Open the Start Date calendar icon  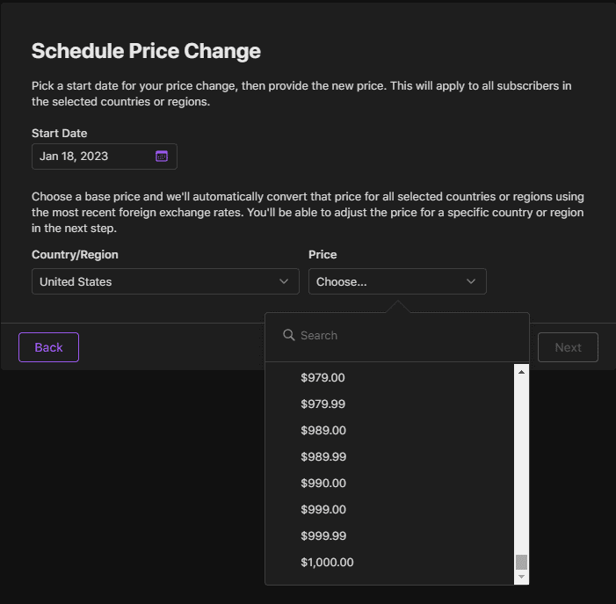[x=162, y=156]
